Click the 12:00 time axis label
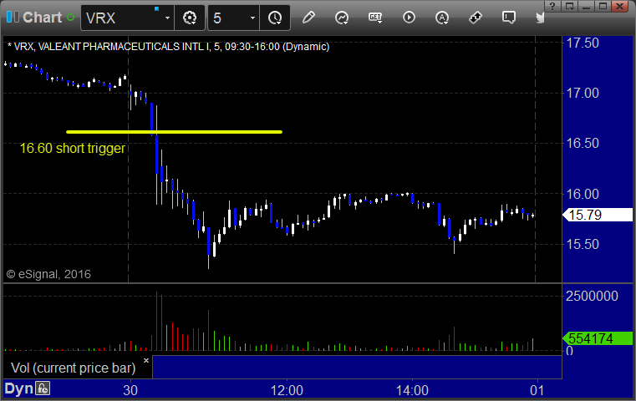The height and width of the screenshot is (401, 636). coord(287,390)
